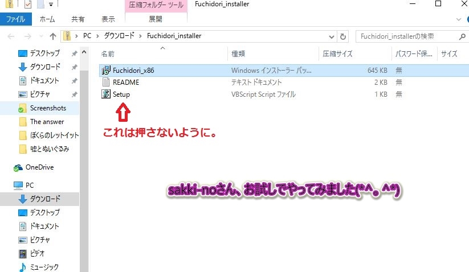Screen dimensions: 469x272
Task: Click the pin icon beside デスクトップ
Action: pos(74,53)
